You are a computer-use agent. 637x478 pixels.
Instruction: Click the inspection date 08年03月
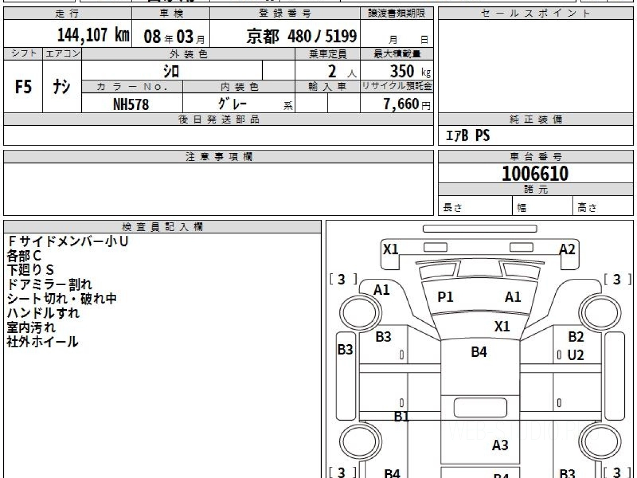click(174, 37)
